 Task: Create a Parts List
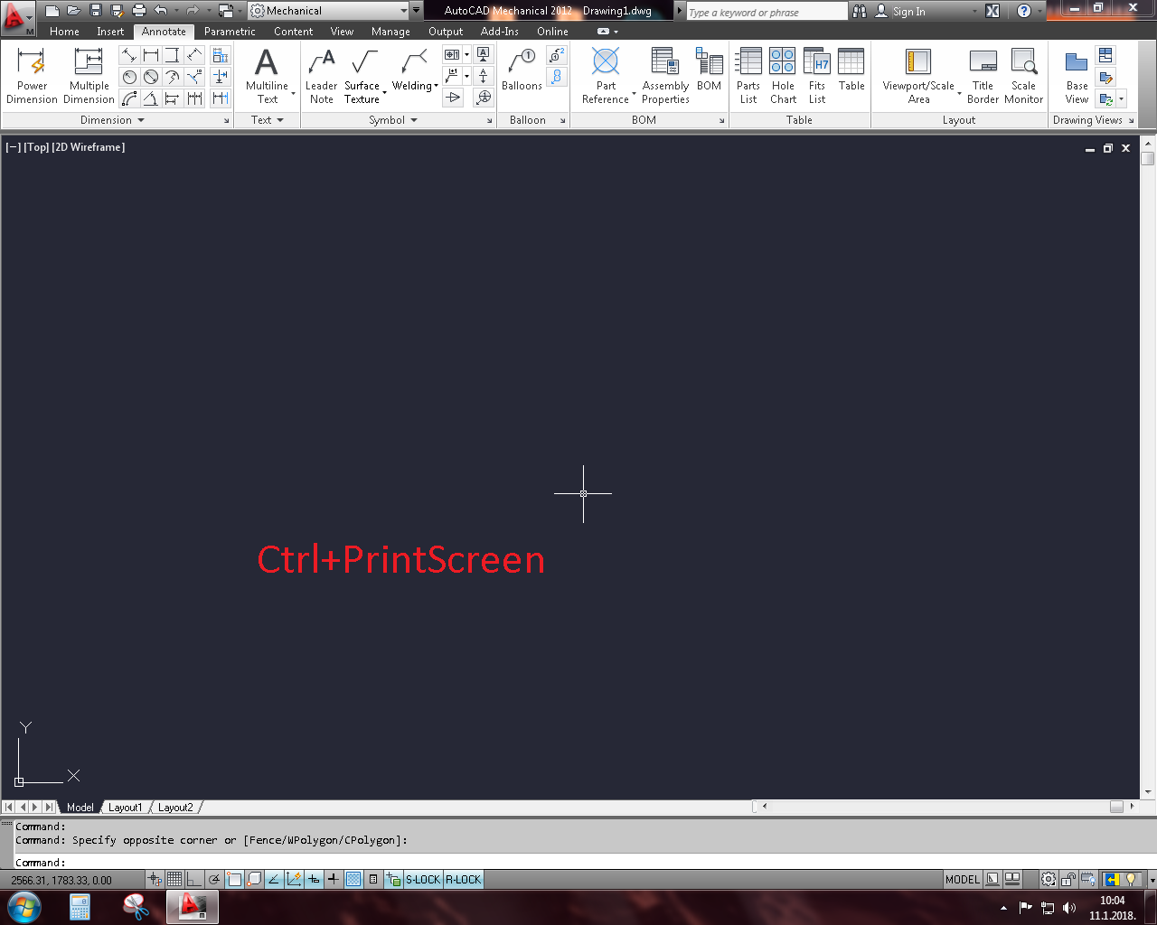pos(748,76)
